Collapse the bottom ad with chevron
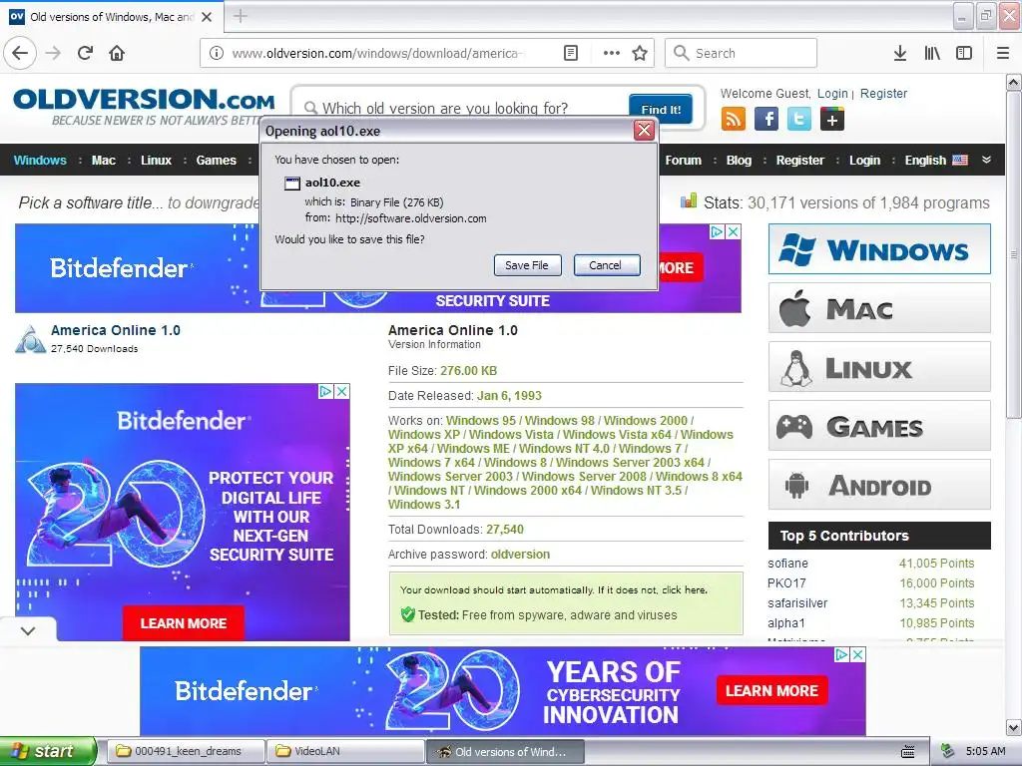Screen dimensions: 1022x766 point(28,630)
